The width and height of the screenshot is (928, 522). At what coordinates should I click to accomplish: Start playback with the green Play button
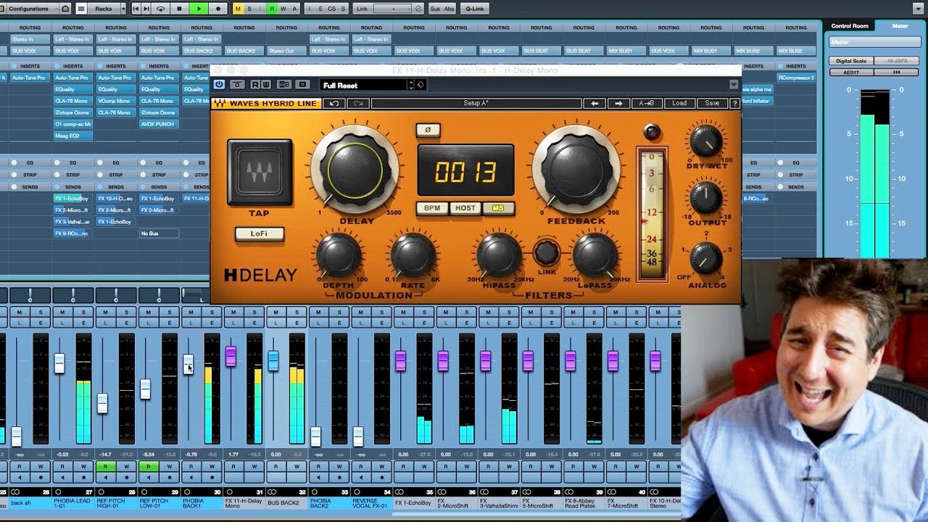pos(199,9)
